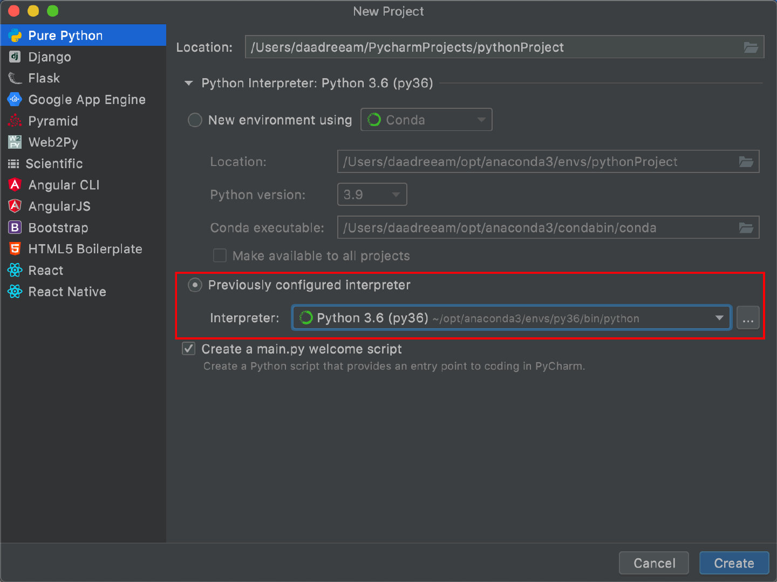Click the Google App Engine icon
This screenshot has height=582, width=777.
tap(15, 99)
